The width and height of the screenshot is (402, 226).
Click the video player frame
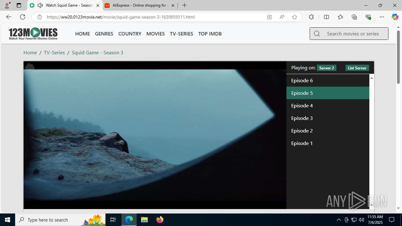[155, 135]
